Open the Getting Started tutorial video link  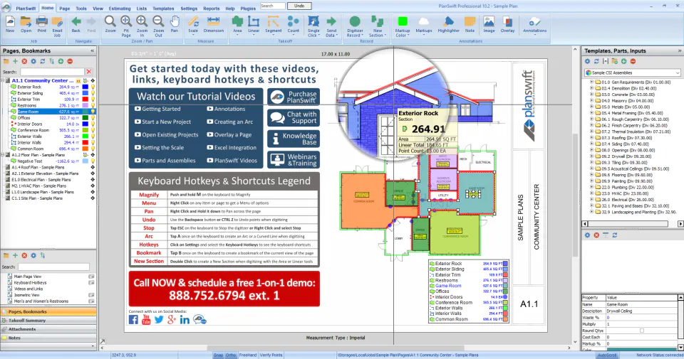click(x=157, y=109)
